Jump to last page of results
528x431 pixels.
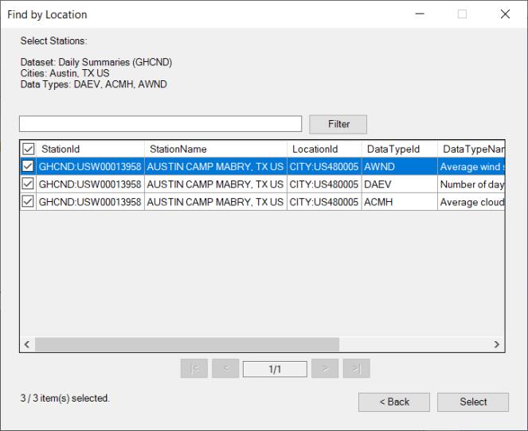356,369
